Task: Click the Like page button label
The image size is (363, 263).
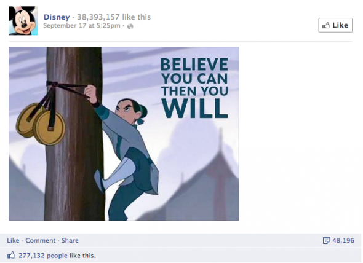Action: click(x=340, y=25)
